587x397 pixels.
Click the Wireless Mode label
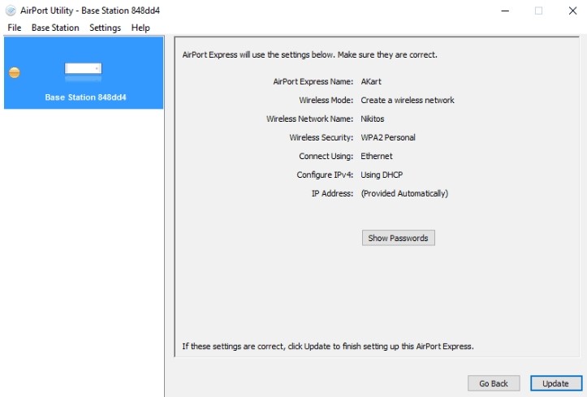[x=326, y=101]
